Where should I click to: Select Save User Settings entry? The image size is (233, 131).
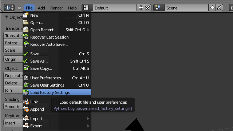click(x=57, y=85)
